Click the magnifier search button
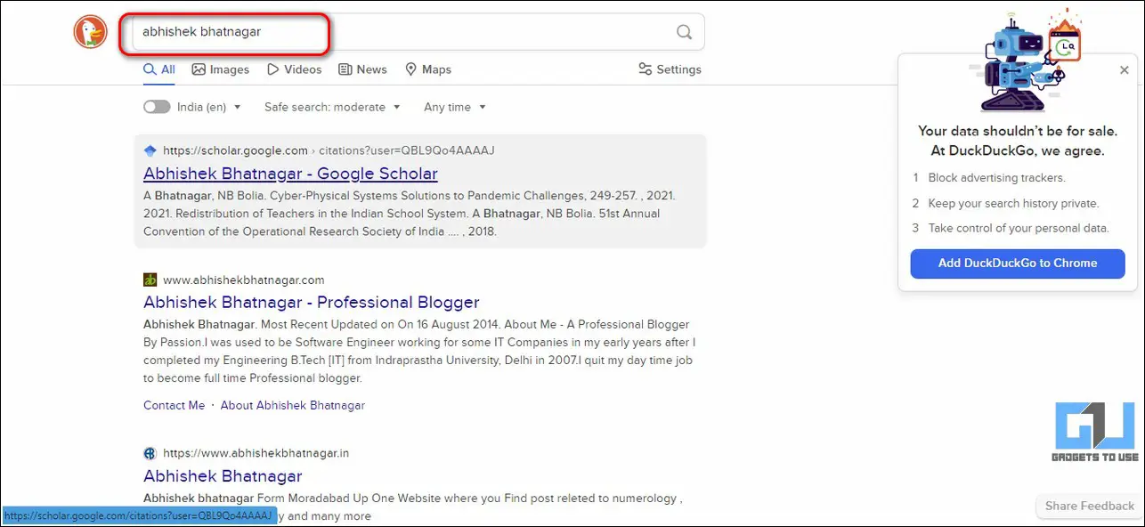1145x527 pixels. tap(684, 32)
